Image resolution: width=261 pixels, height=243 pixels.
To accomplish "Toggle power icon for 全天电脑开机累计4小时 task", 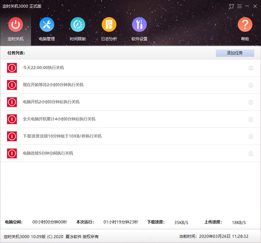I will (x=12, y=119).
